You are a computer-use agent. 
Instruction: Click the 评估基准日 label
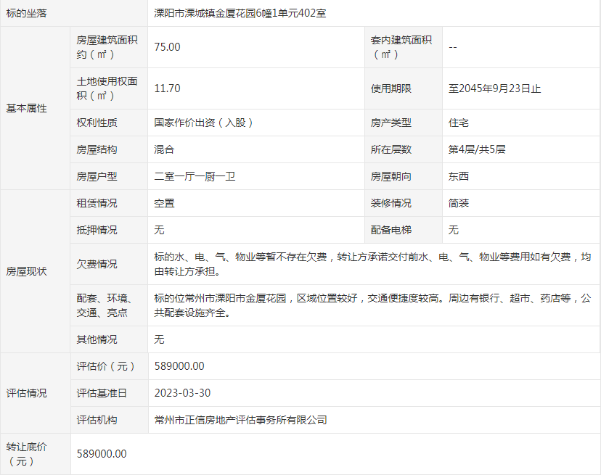tap(102, 393)
